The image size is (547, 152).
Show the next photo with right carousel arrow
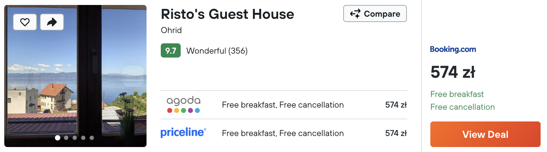click(x=133, y=76)
